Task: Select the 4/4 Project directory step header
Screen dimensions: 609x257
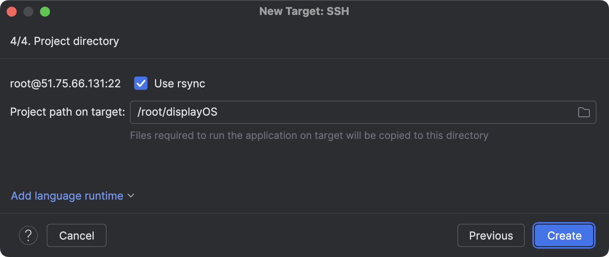Action: 64,41
